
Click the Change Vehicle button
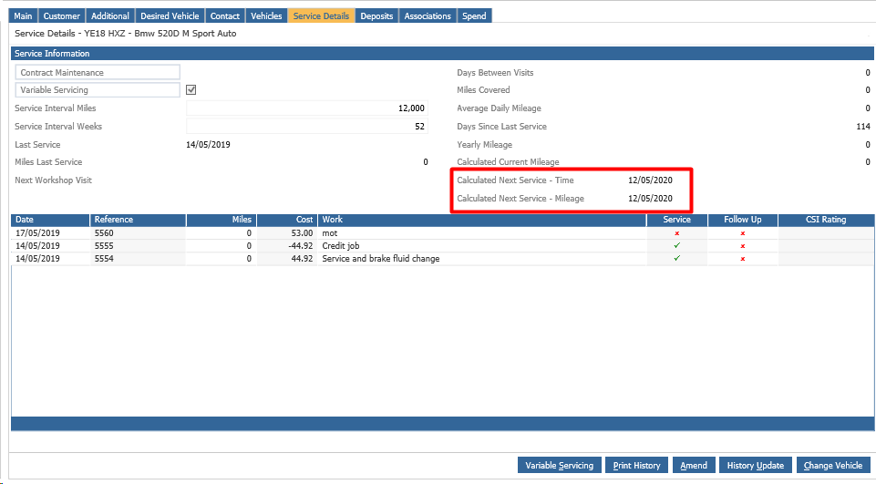[x=832, y=465]
